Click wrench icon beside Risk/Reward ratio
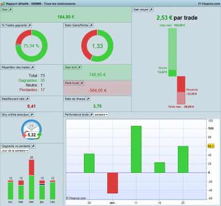The width and height of the screenshot is (221, 206). (x=27, y=99)
